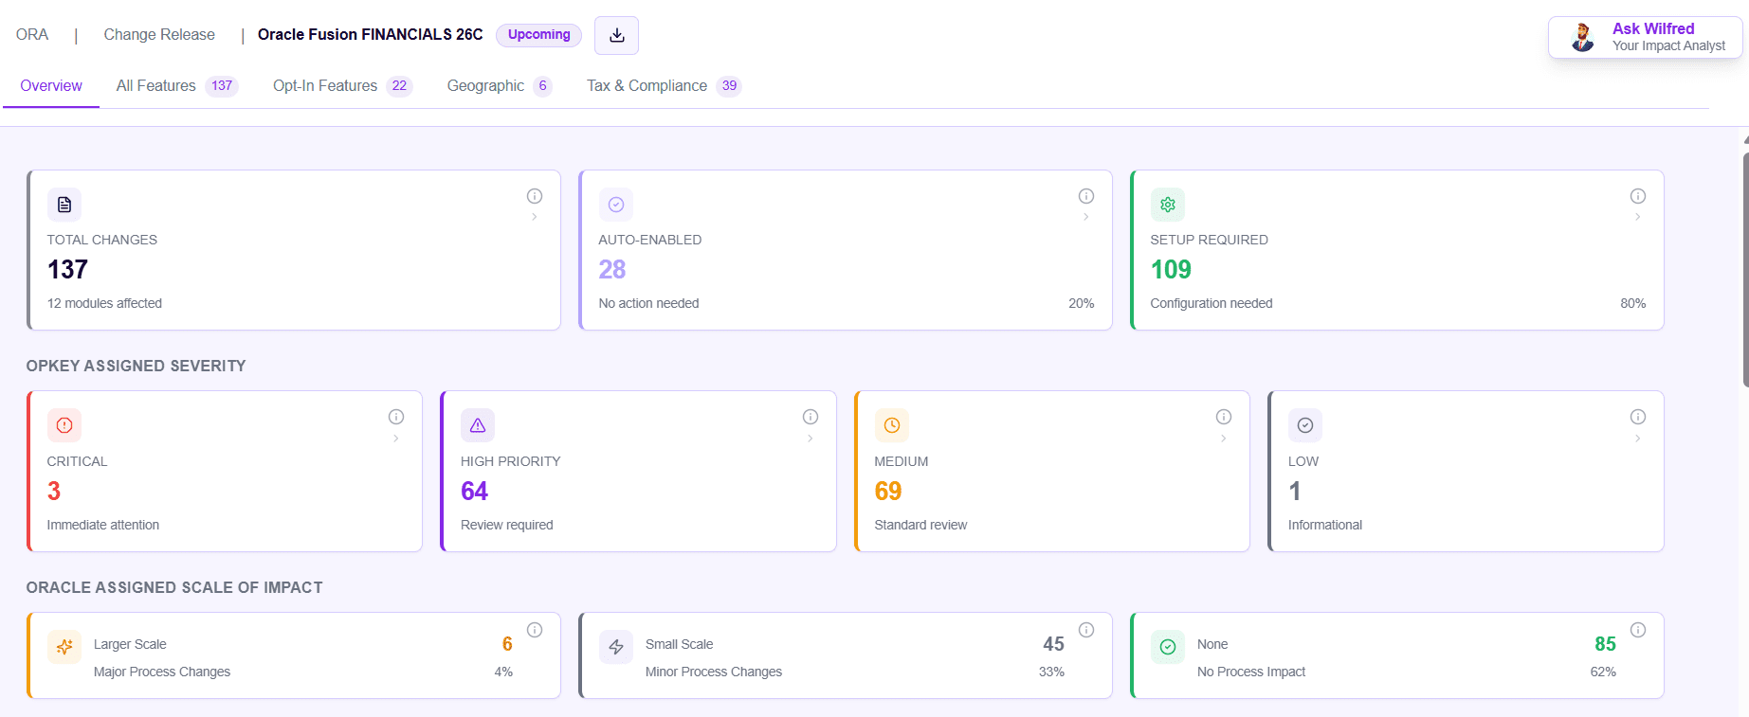
Task: Expand Medium card chevron
Action: click(1224, 439)
